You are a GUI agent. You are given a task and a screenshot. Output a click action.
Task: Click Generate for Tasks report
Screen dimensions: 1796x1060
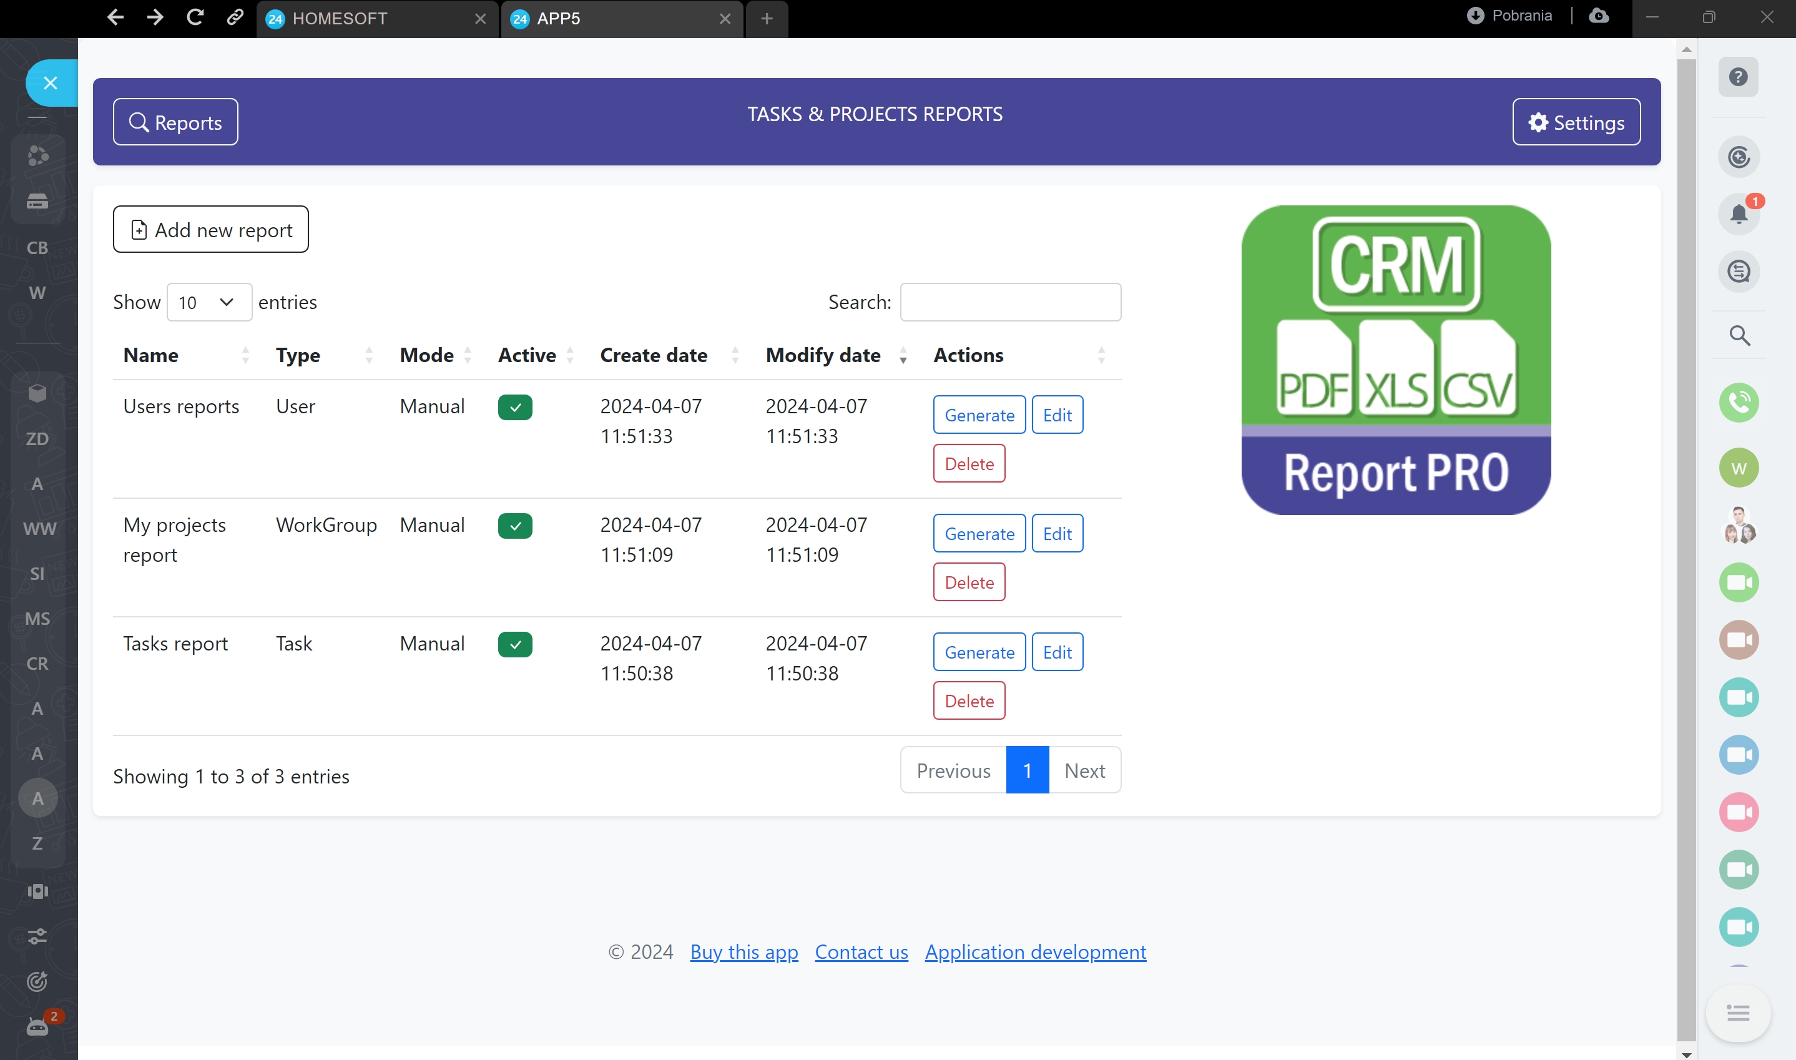[979, 652]
